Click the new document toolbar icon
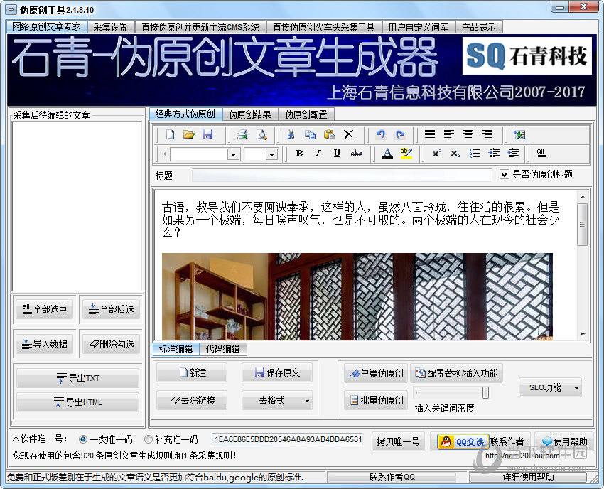The image size is (604, 489). click(x=170, y=134)
